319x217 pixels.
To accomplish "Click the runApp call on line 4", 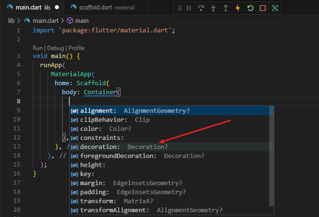I will (51, 65).
